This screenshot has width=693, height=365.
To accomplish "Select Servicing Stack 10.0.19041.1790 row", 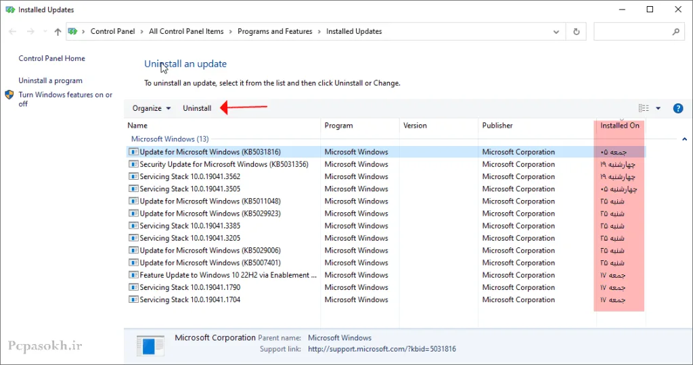I will pos(385,287).
